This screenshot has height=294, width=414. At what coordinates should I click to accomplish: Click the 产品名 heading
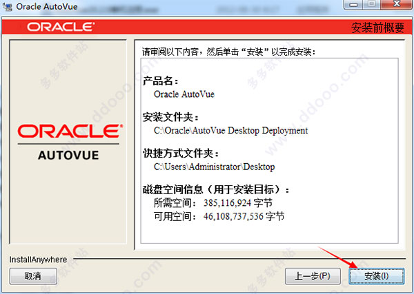[161, 81]
